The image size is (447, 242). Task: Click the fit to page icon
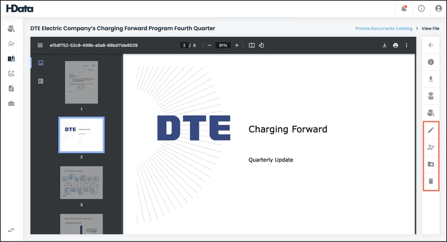(252, 45)
